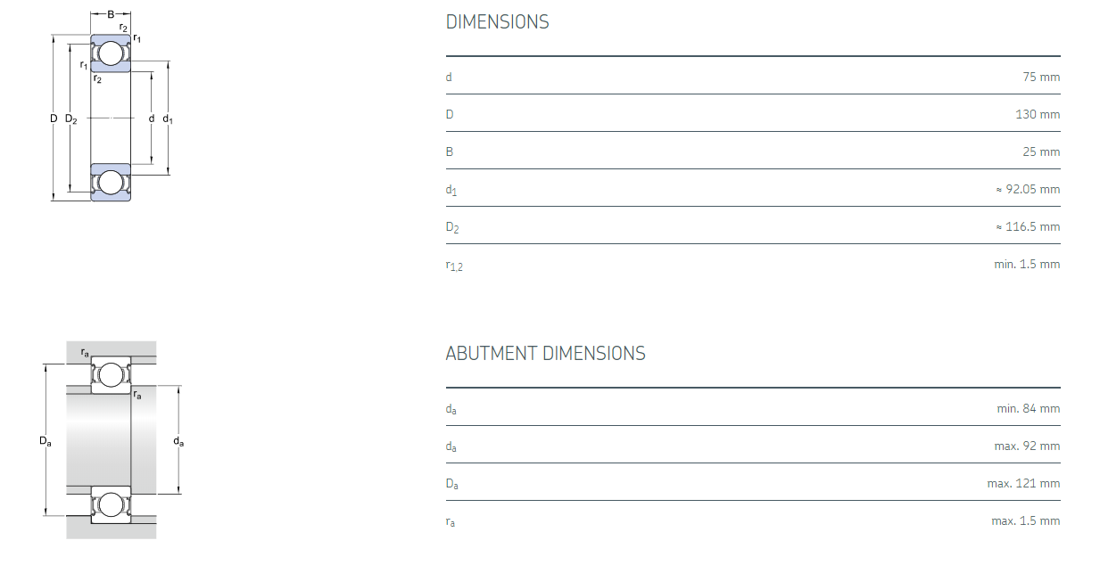Click the D2 row label in the table
The image size is (1100, 565).
(x=452, y=228)
